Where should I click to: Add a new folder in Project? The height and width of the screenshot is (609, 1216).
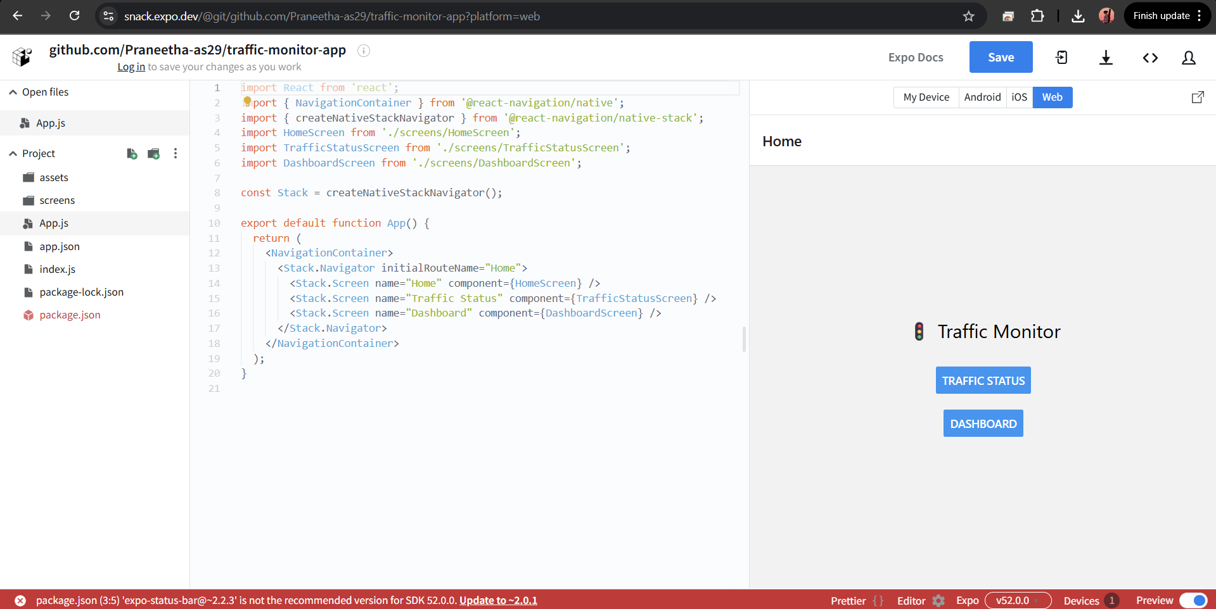(153, 154)
